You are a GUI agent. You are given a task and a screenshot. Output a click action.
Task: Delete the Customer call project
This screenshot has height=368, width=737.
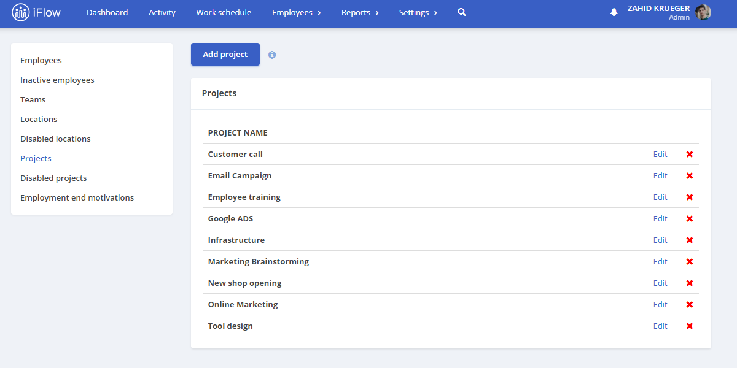[690, 155]
